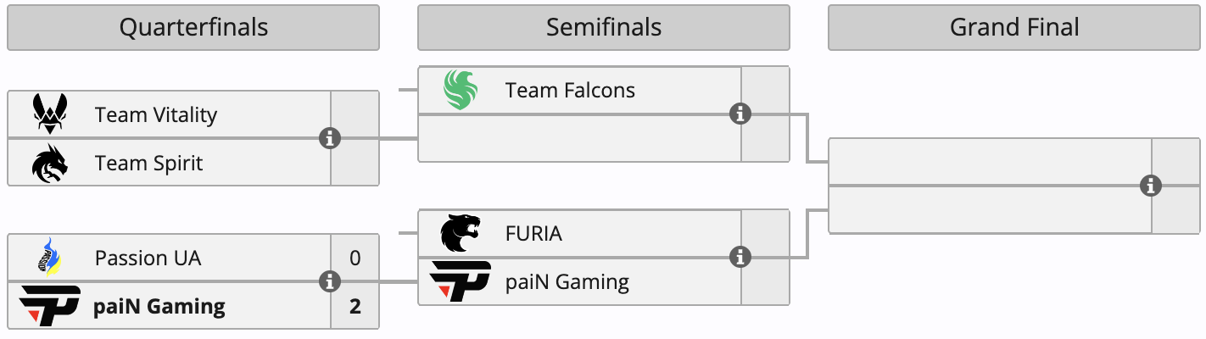Select the Quarterfinals header
Image resolution: width=1206 pixels, height=339 pixels.
[x=193, y=27]
